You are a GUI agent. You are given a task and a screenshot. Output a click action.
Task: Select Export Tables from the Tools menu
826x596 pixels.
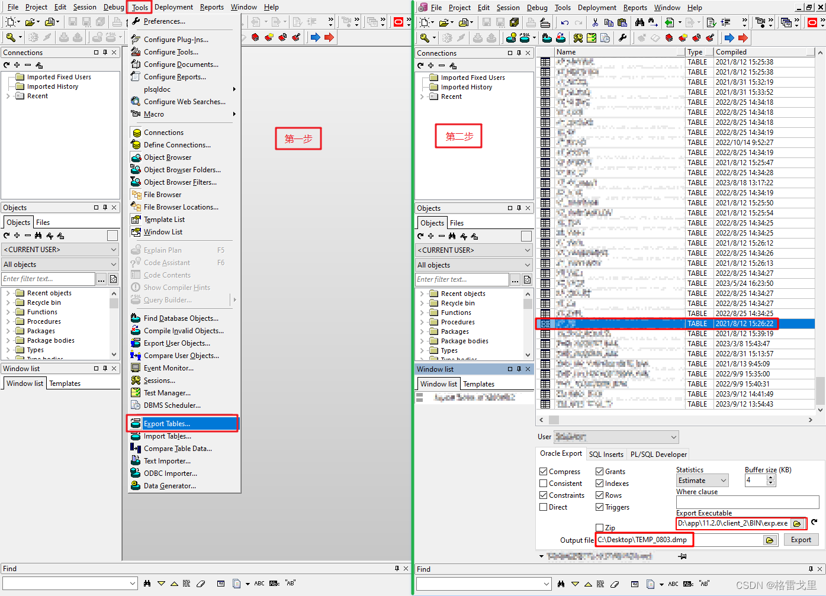(172, 423)
